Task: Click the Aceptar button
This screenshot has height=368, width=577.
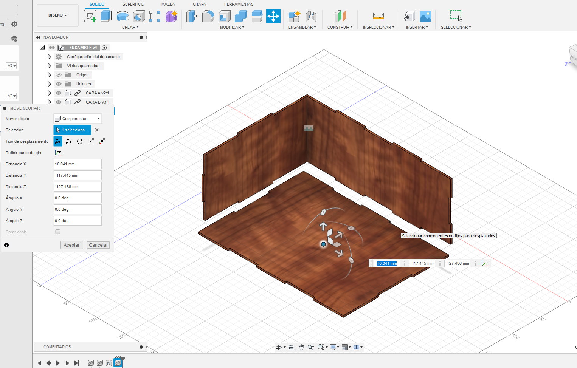Action: tap(71, 245)
